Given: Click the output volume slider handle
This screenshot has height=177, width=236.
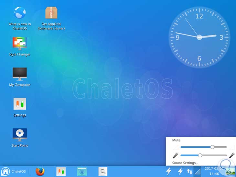Looking at the screenshot, I should pyautogui.click(x=212, y=147).
